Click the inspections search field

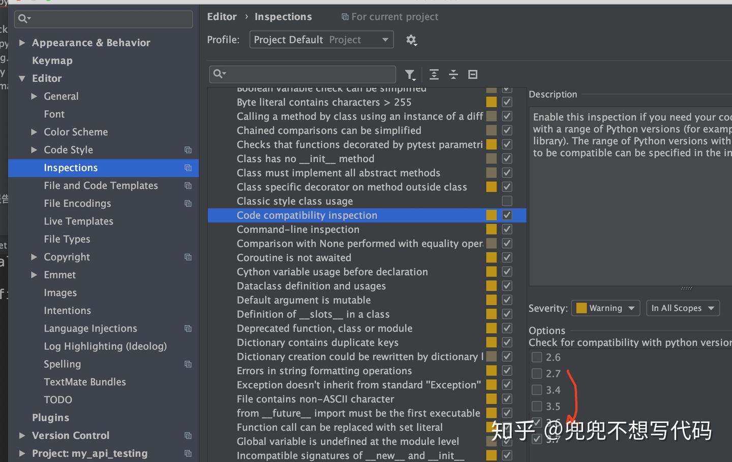302,74
